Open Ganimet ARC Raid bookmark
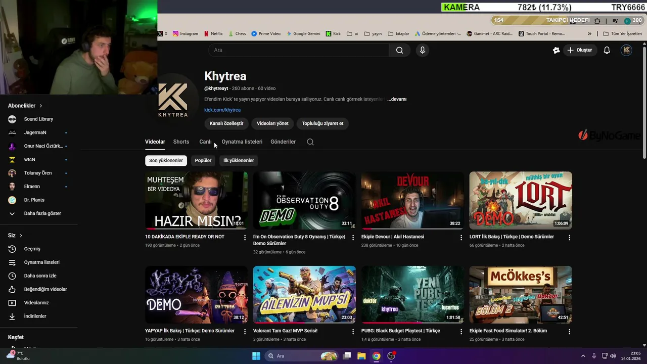Viewport: 647px width, 364px height. tap(490, 34)
